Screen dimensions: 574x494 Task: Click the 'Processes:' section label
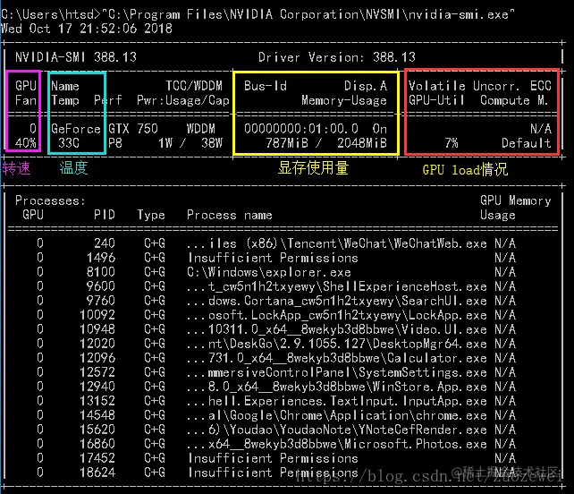(x=50, y=200)
